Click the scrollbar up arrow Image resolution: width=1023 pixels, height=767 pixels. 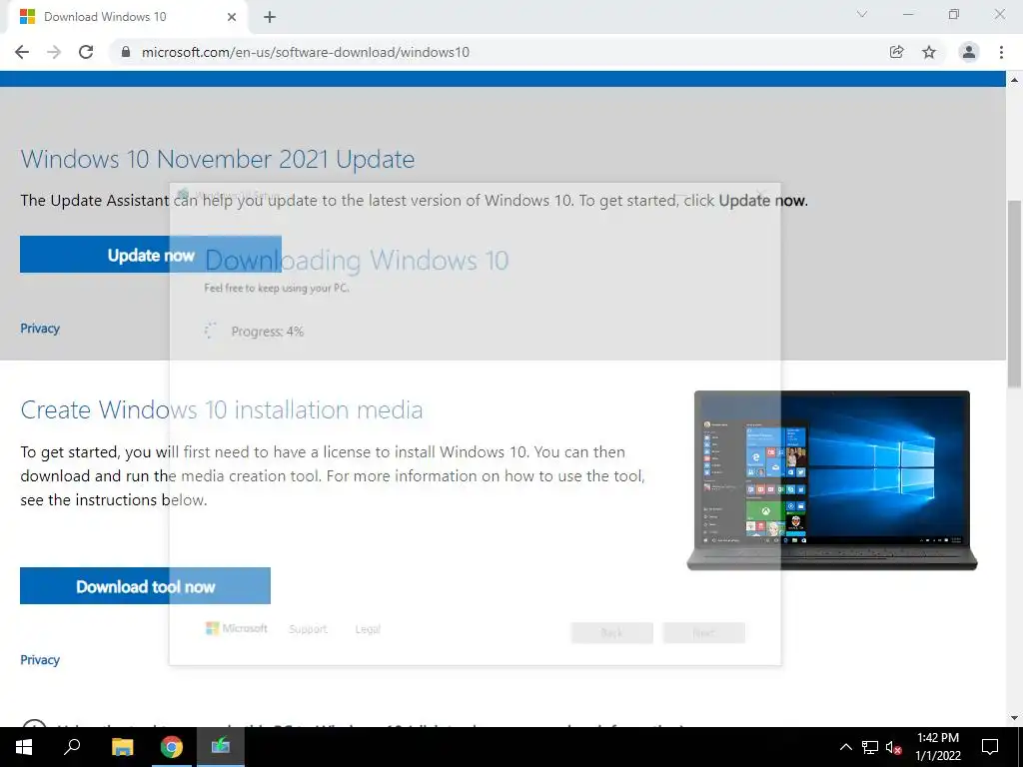1014,80
